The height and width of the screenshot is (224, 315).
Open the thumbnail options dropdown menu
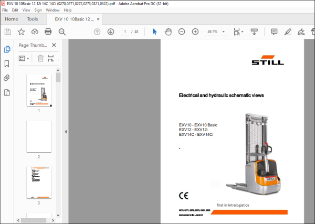coord(24,58)
